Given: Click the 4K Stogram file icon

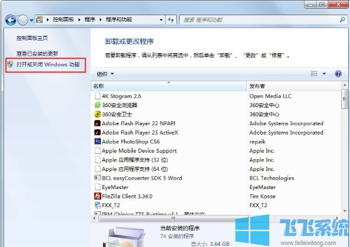Looking at the screenshot, I should (x=98, y=96).
